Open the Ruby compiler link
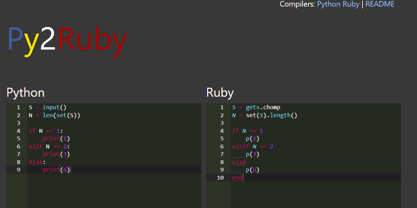Screen dimensions: 417x208 (351, 4)
